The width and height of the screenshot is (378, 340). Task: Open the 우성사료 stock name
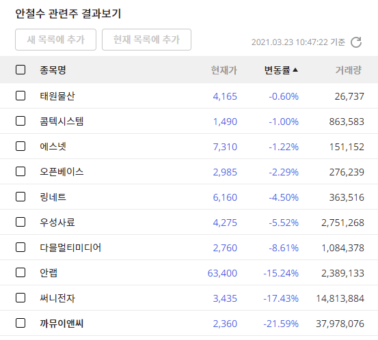click(57, 223)
